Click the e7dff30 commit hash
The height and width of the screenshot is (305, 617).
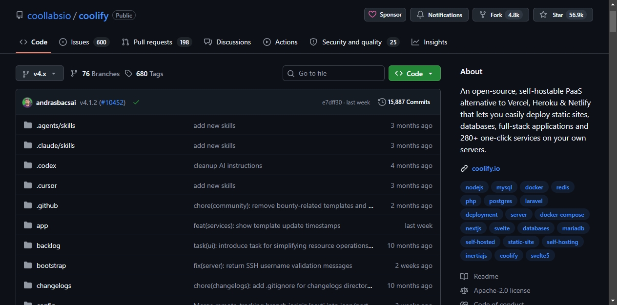(x=332, y=102)
